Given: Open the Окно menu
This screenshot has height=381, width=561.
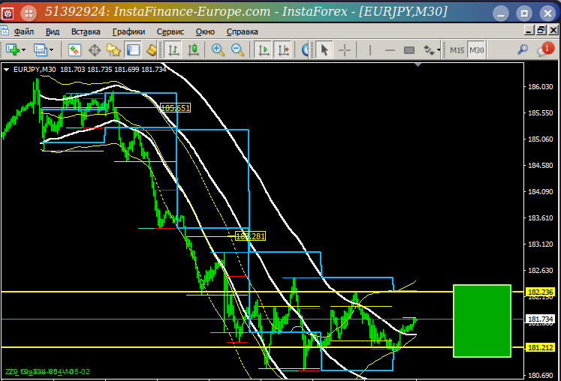Looking at the screenshot, I should coord(205,31).
